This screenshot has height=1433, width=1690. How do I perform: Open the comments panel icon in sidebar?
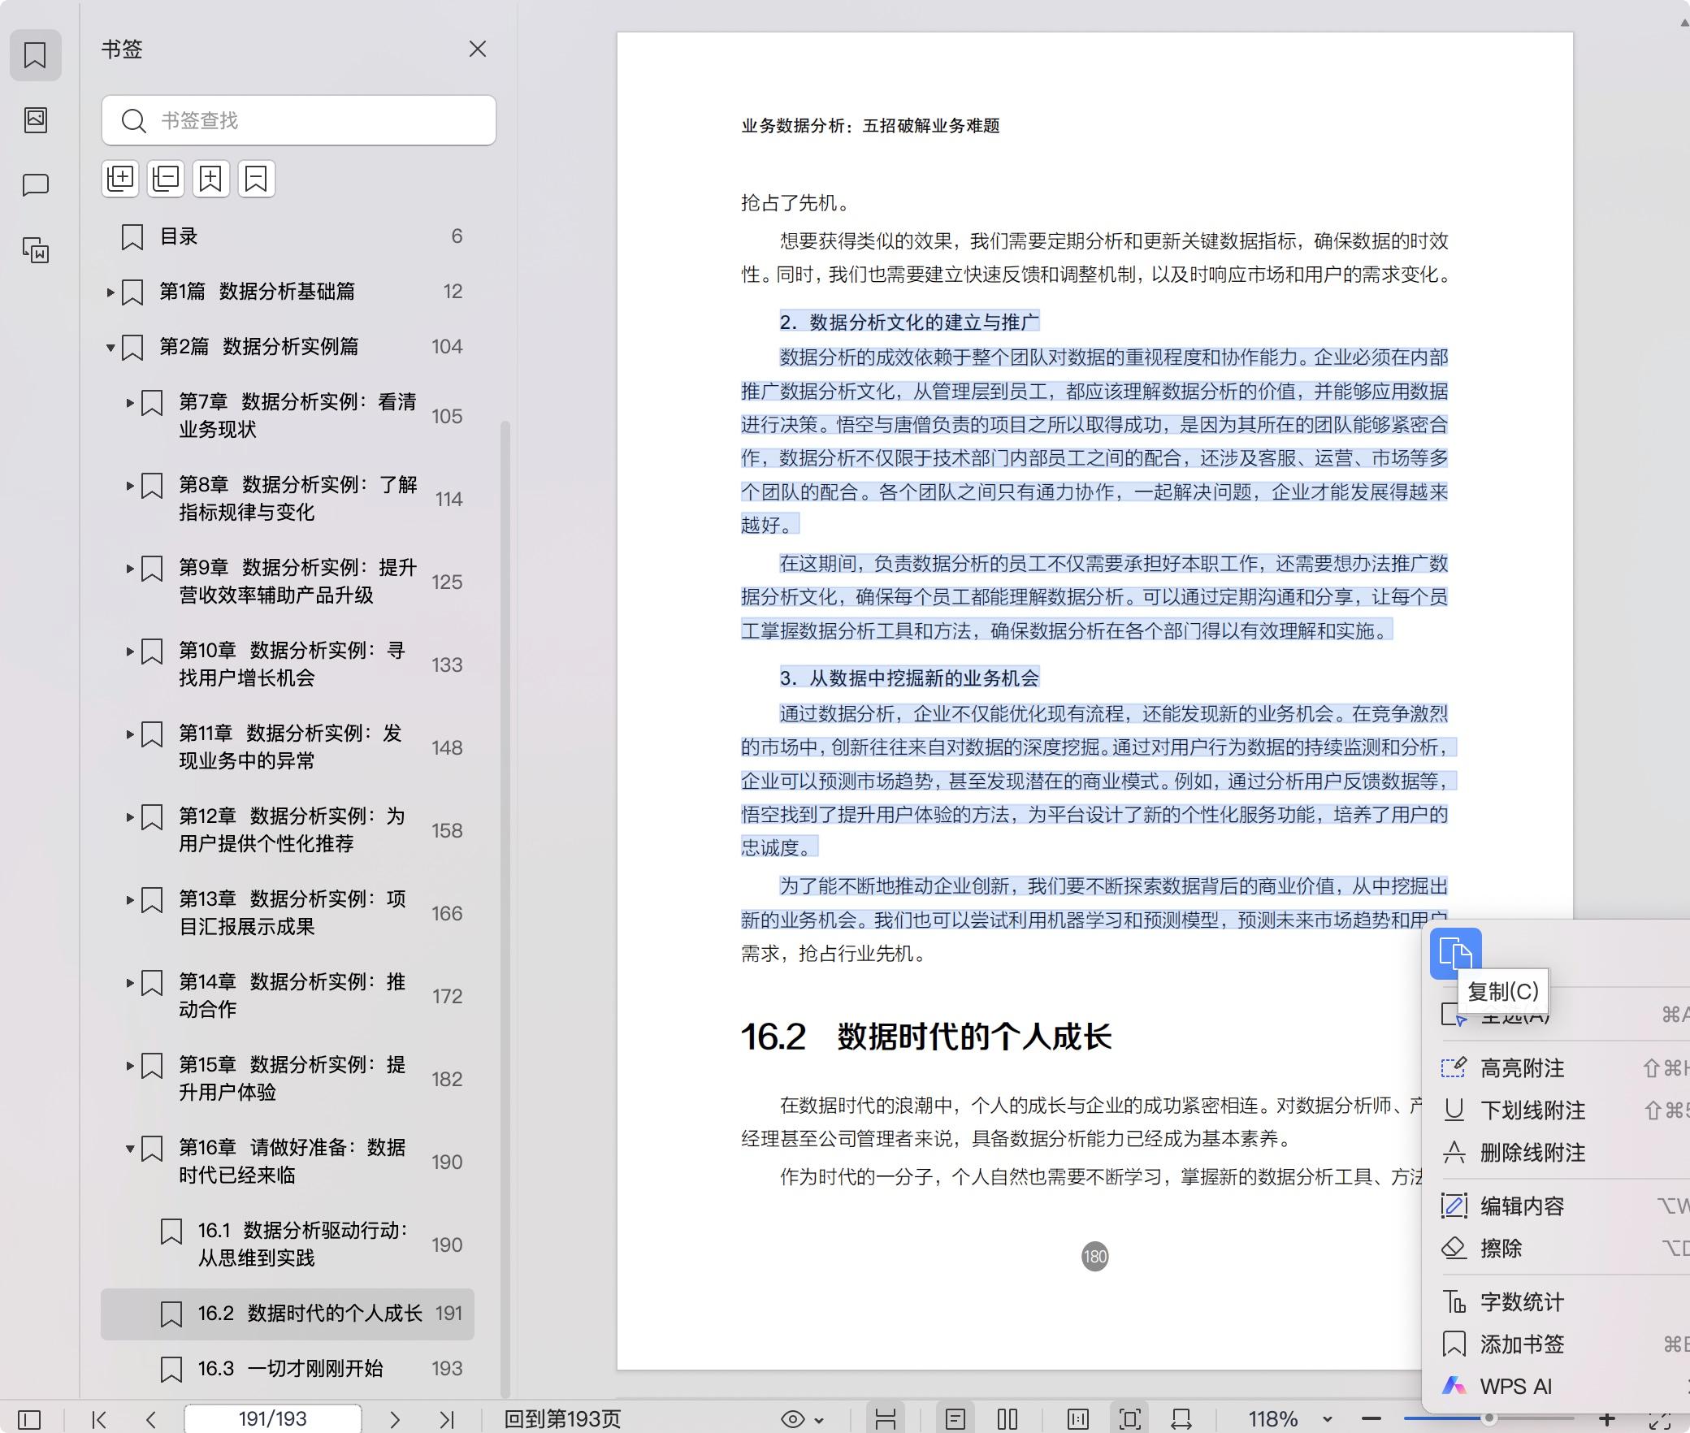[x=36, y=185]
